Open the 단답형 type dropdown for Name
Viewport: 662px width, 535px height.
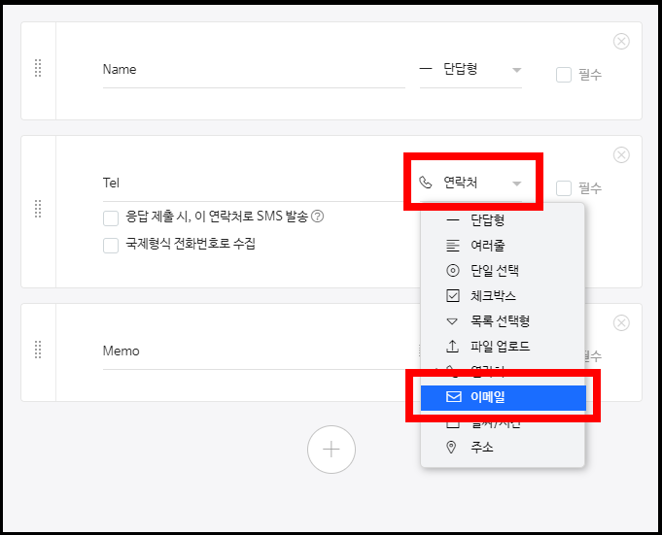pyautogui.click(x=470, y=69)
